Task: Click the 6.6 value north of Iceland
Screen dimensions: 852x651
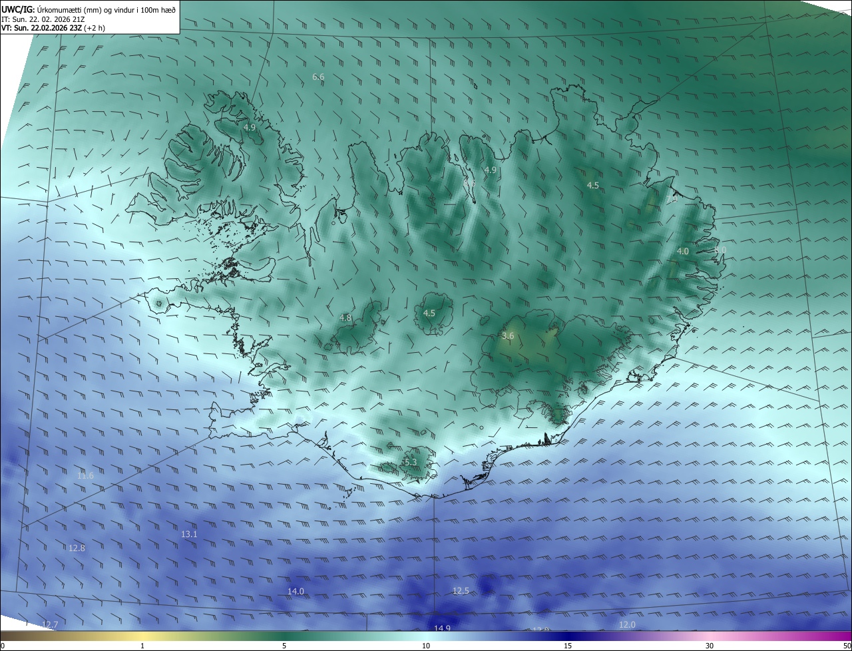Action: [318, 77]
